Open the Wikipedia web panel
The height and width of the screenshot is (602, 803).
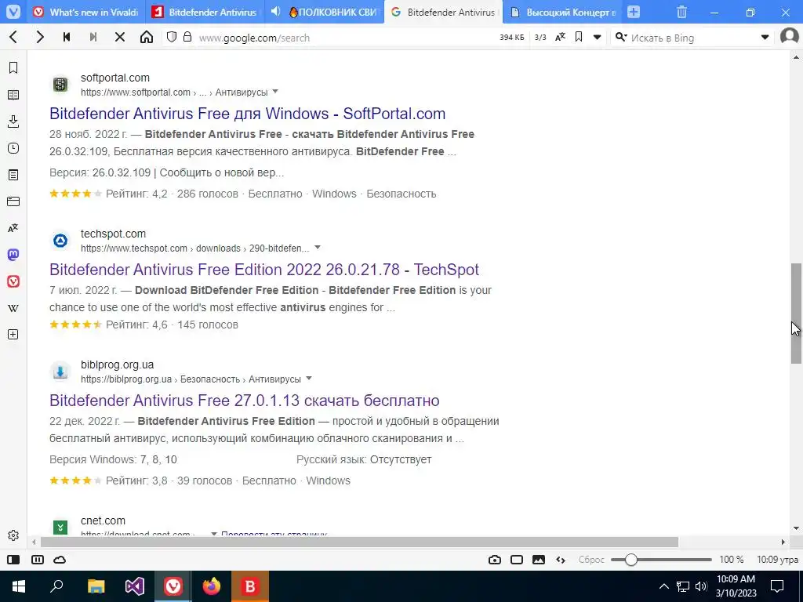pyautogui.click(x=13, y=308)
